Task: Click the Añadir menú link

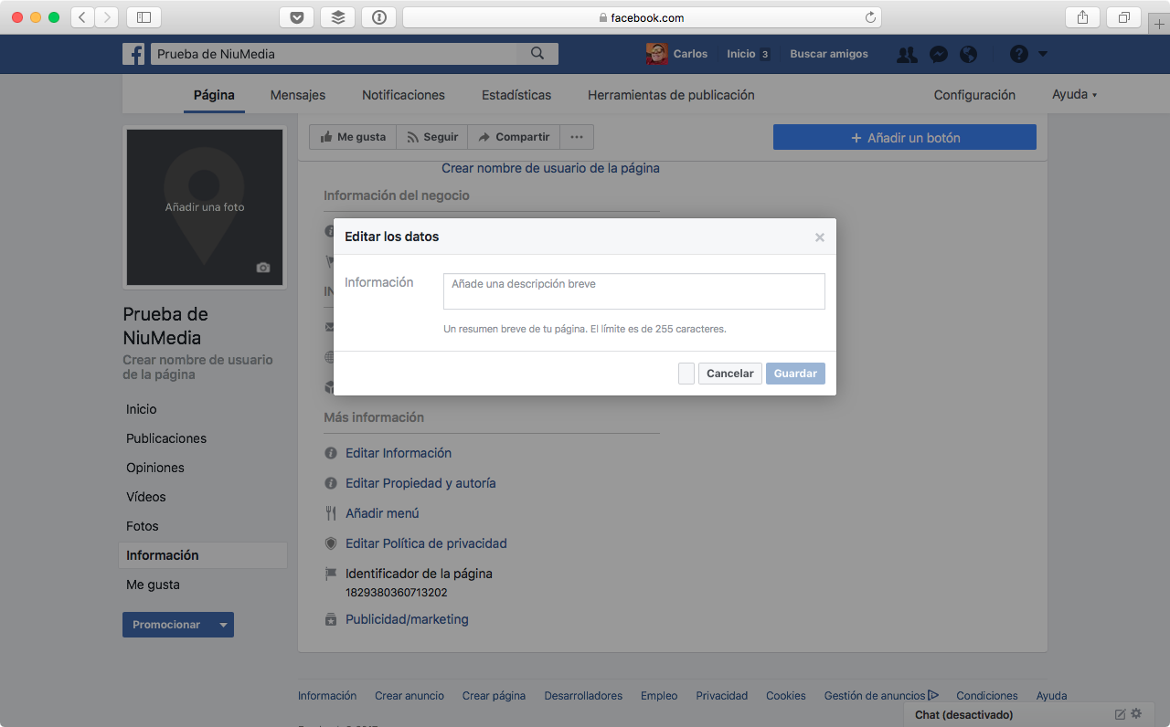Action: [382, 513]
